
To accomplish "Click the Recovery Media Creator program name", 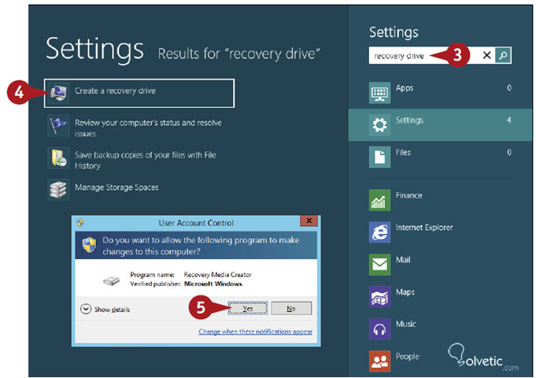I will (x=218, y=274).
